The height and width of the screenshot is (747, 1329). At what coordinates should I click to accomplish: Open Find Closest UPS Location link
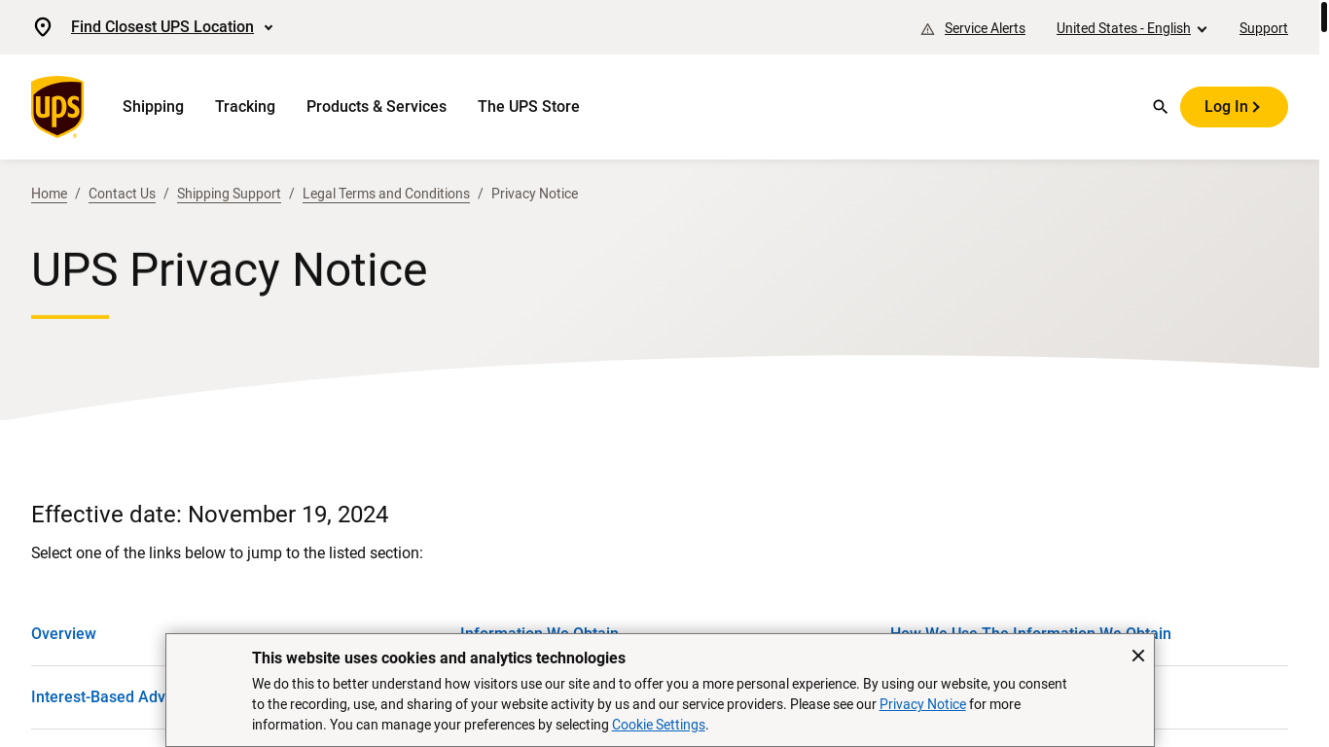(x=162, y=27)
